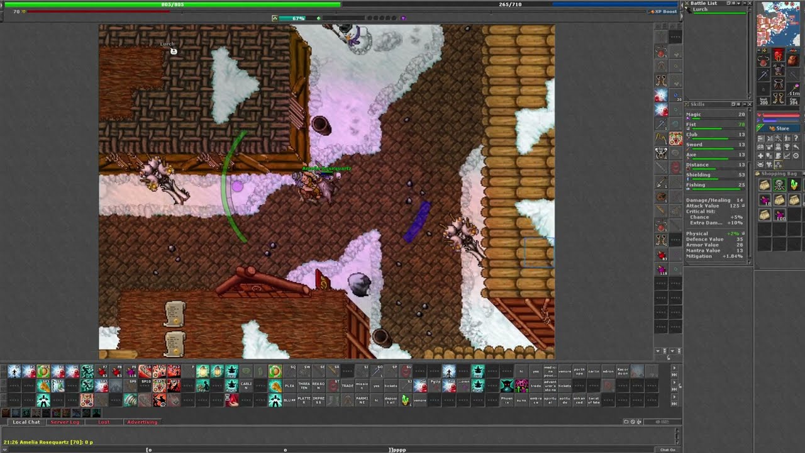Image resolution: width=805 pixels, height=453 pixels.
Task: Click the green health bar at top
Action: coord(172,4)
